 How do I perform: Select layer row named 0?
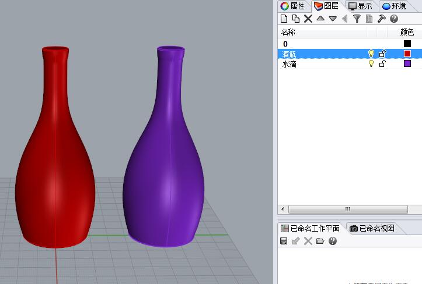[x=350, y=44]
